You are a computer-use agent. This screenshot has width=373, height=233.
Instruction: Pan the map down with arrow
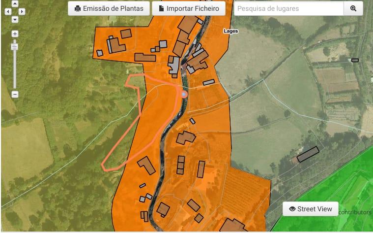tap(15, 19)
